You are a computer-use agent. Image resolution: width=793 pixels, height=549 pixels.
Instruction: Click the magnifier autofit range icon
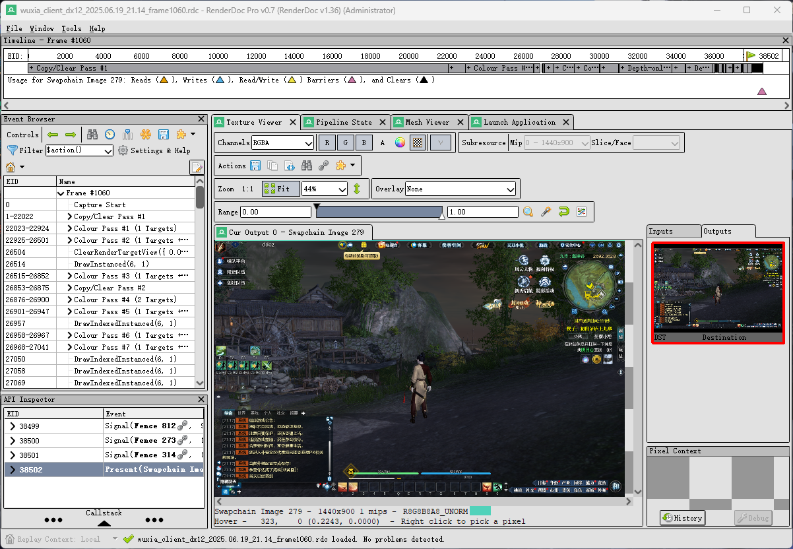528,212
